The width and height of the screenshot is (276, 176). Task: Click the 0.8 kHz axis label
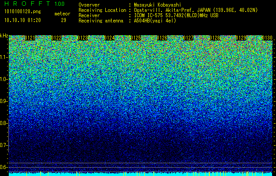[x=4, y=123]
